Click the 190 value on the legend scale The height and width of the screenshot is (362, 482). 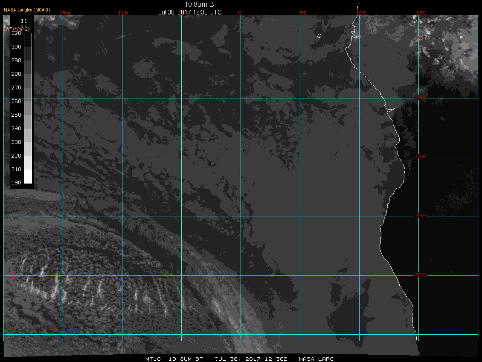pyautogui.click(x=16, y=182)
